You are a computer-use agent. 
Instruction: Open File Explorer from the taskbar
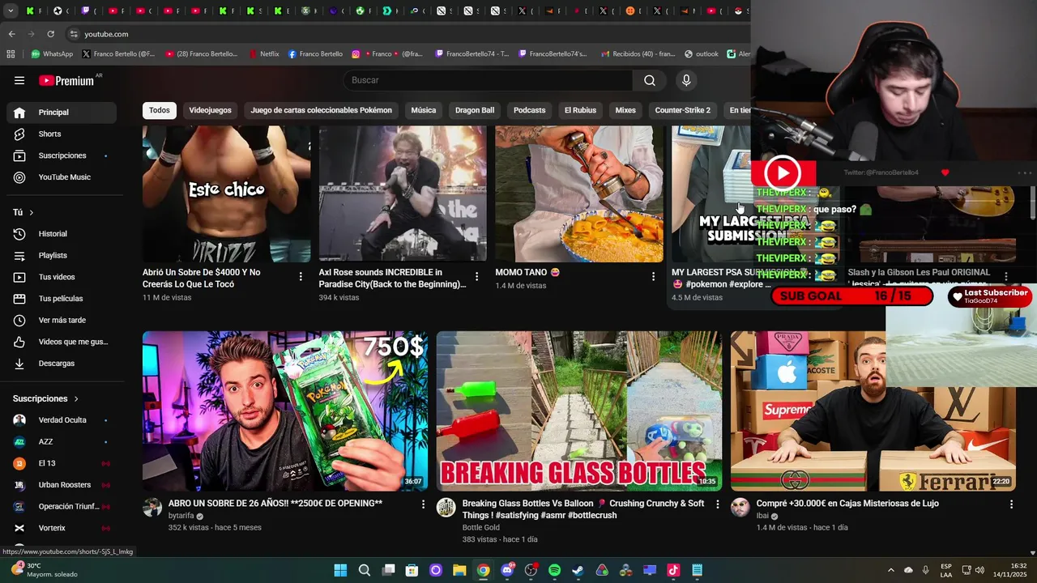coord(459,570)
